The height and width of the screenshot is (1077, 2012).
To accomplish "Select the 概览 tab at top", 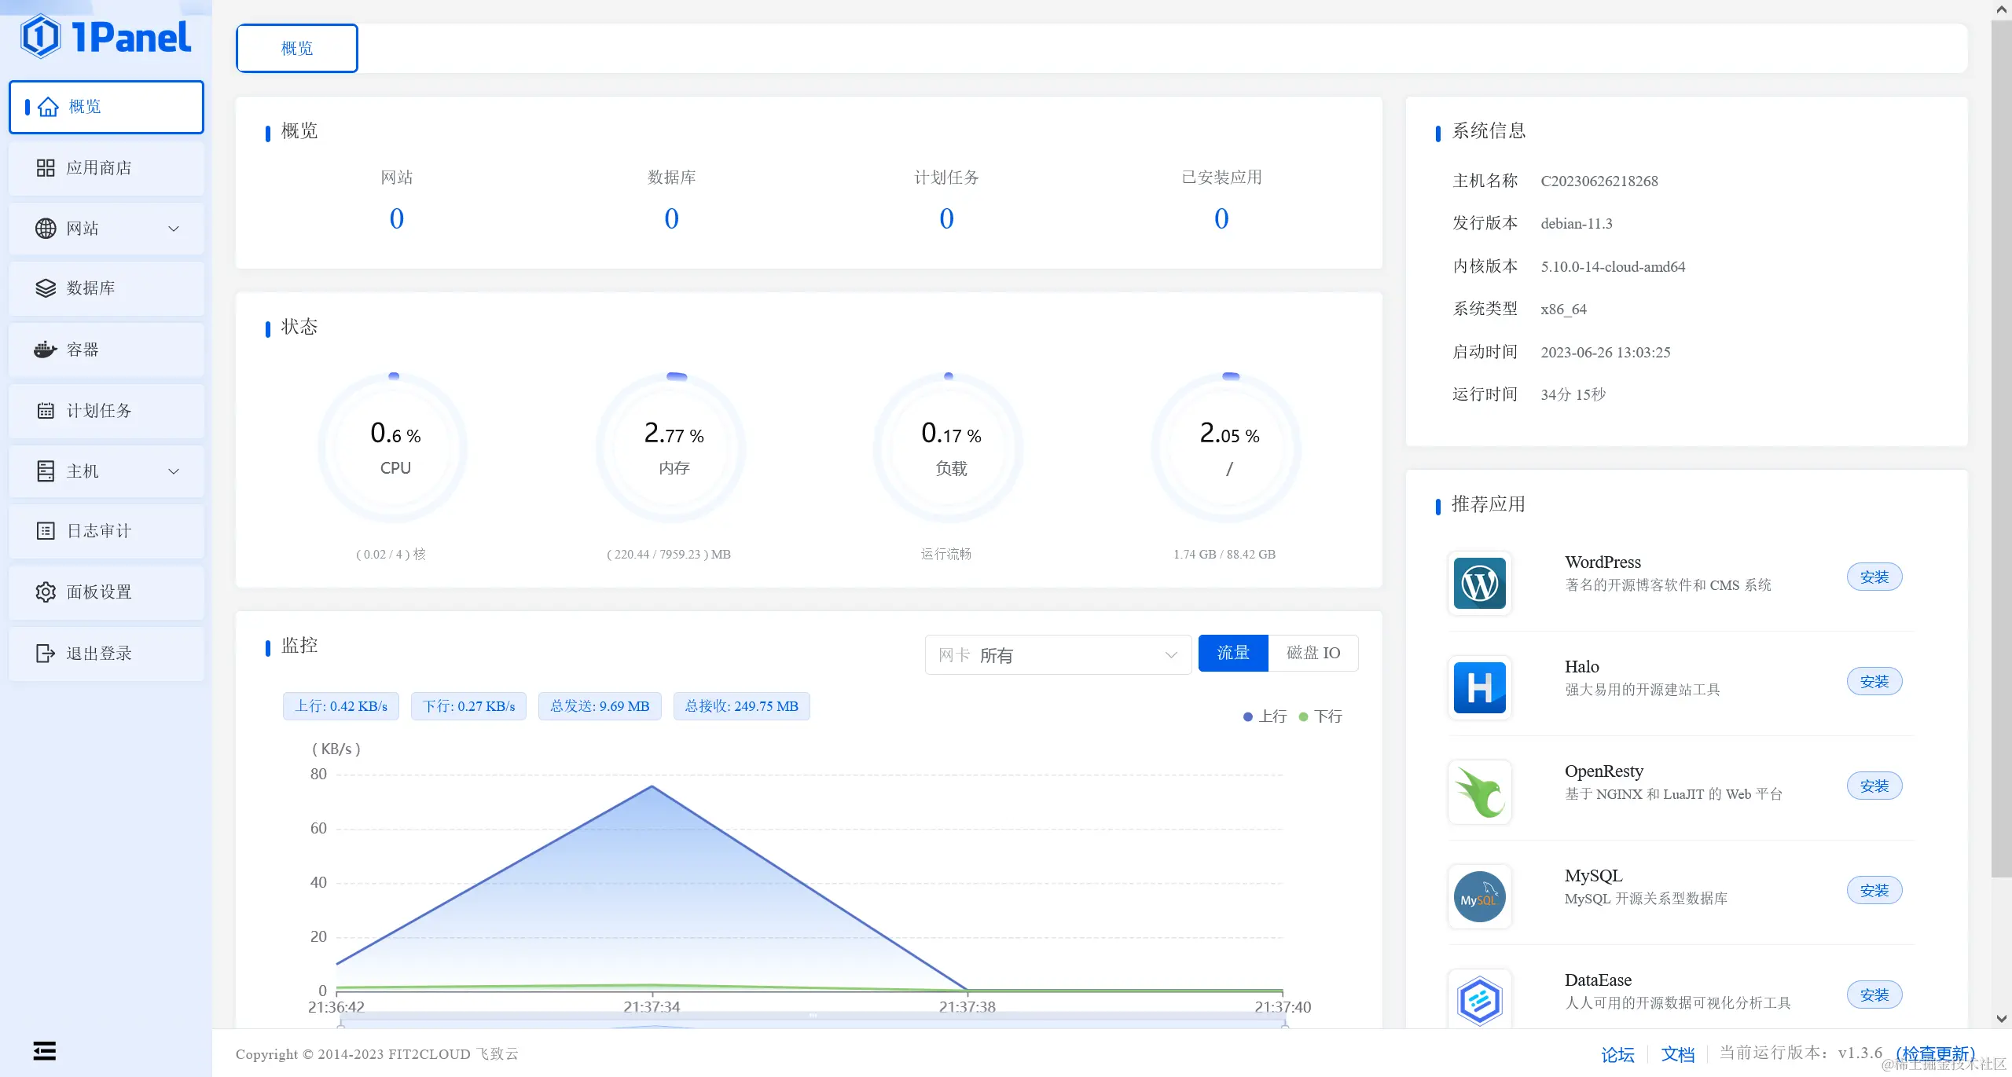I will [297, 49].
